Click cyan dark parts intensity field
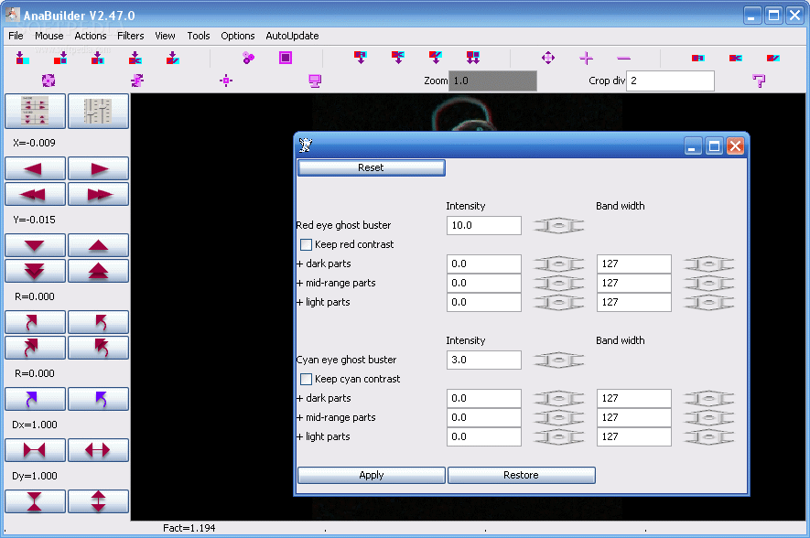 click(483, 398)
